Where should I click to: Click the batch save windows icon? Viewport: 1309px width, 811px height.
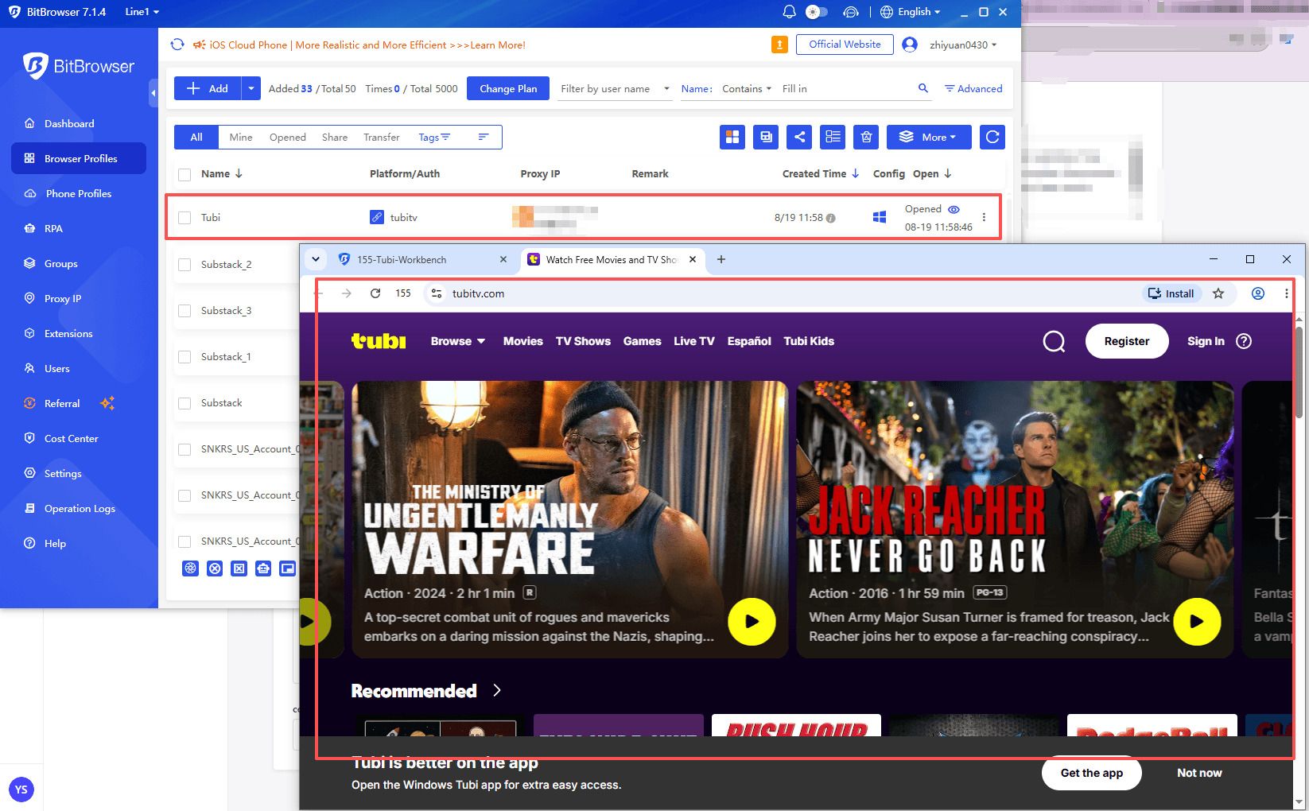766,137
